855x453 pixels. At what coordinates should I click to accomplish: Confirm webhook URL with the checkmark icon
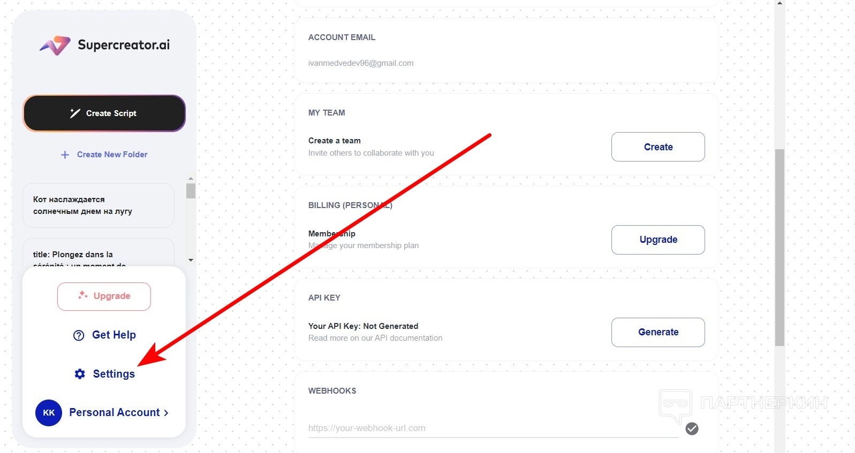coord(692,428)
